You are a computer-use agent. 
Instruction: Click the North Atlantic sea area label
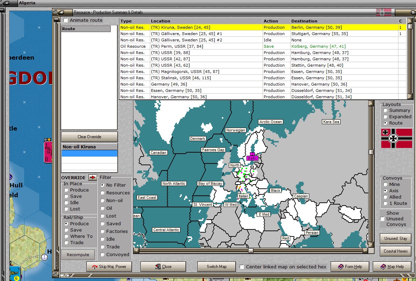tap(174, 183)
